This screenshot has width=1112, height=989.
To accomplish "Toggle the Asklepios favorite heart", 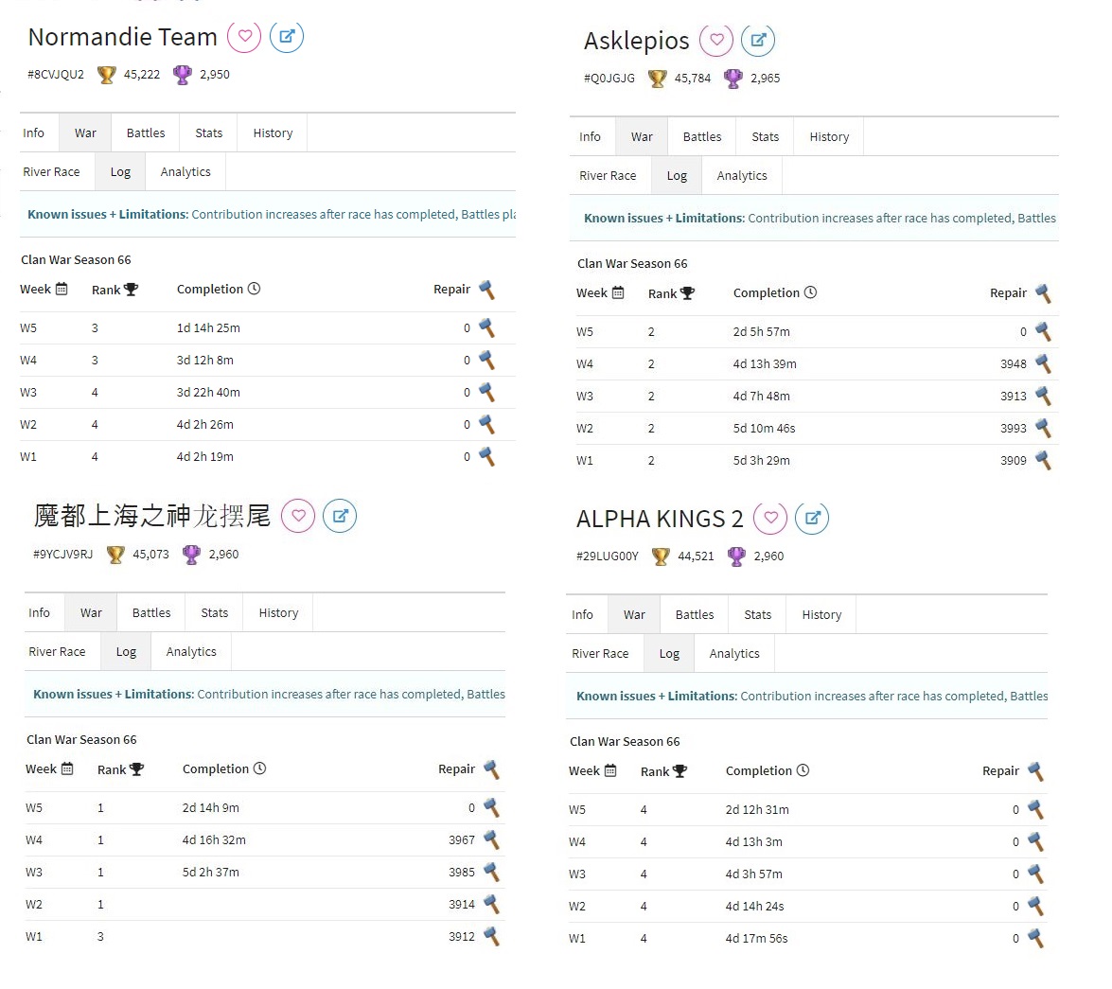I will [x=716, y=40].
